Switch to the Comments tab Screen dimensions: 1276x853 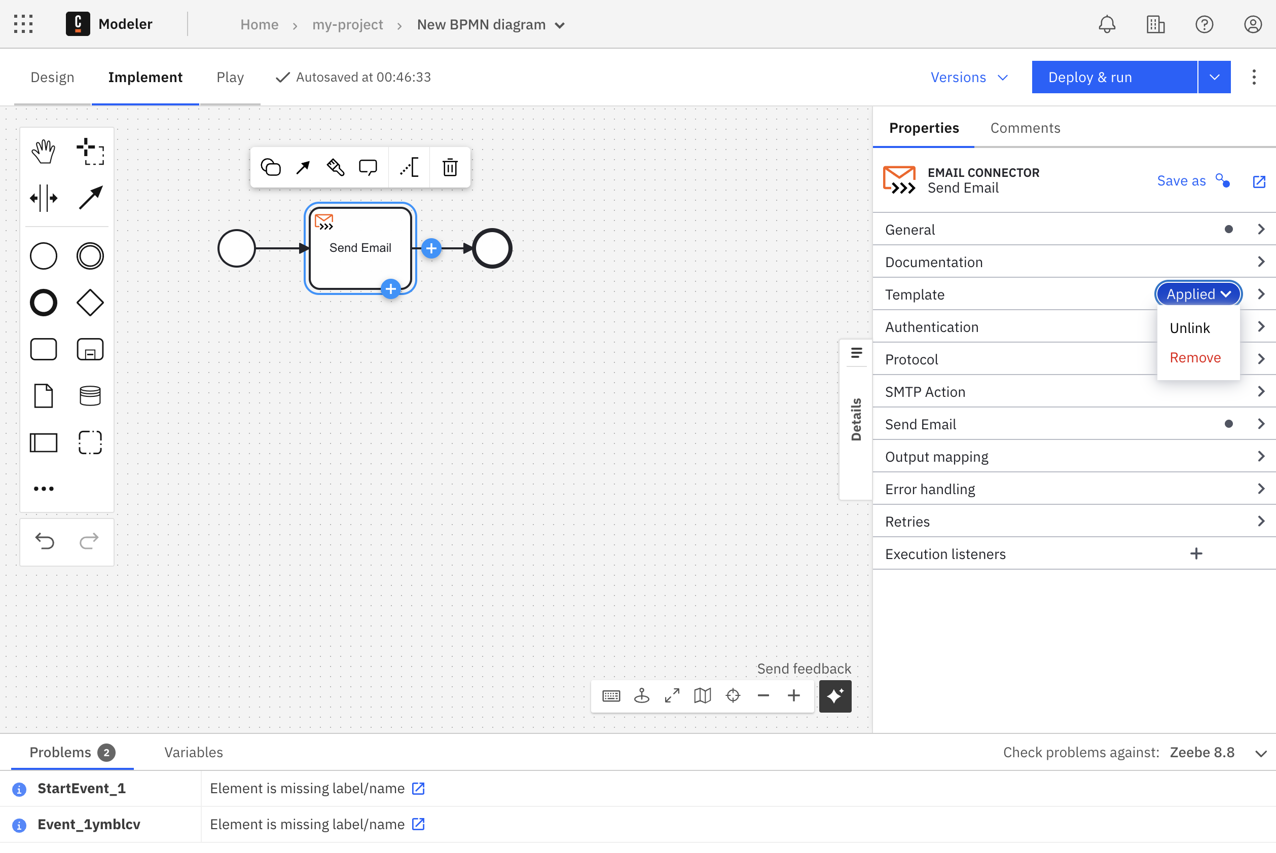coord(1025,128)
